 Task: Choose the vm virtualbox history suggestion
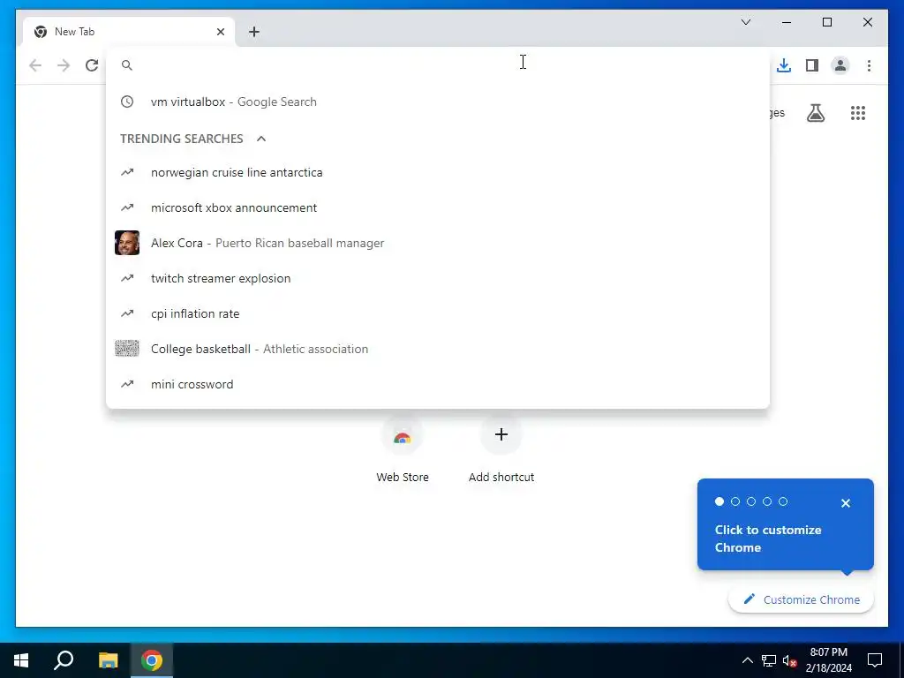click(x=438, y=102)
